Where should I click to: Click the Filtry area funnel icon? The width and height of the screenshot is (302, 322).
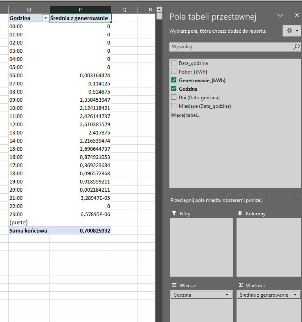point(174,213)
